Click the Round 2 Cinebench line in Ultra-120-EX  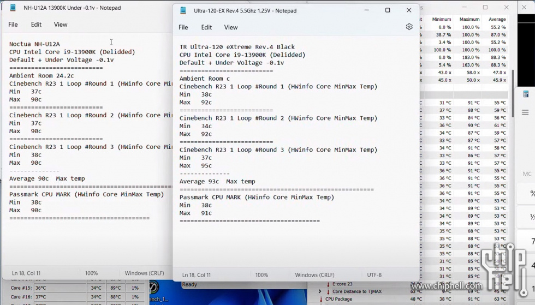[278, 118]
